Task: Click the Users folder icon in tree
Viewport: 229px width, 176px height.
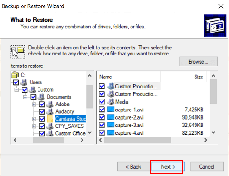Action: coord(24,82)
